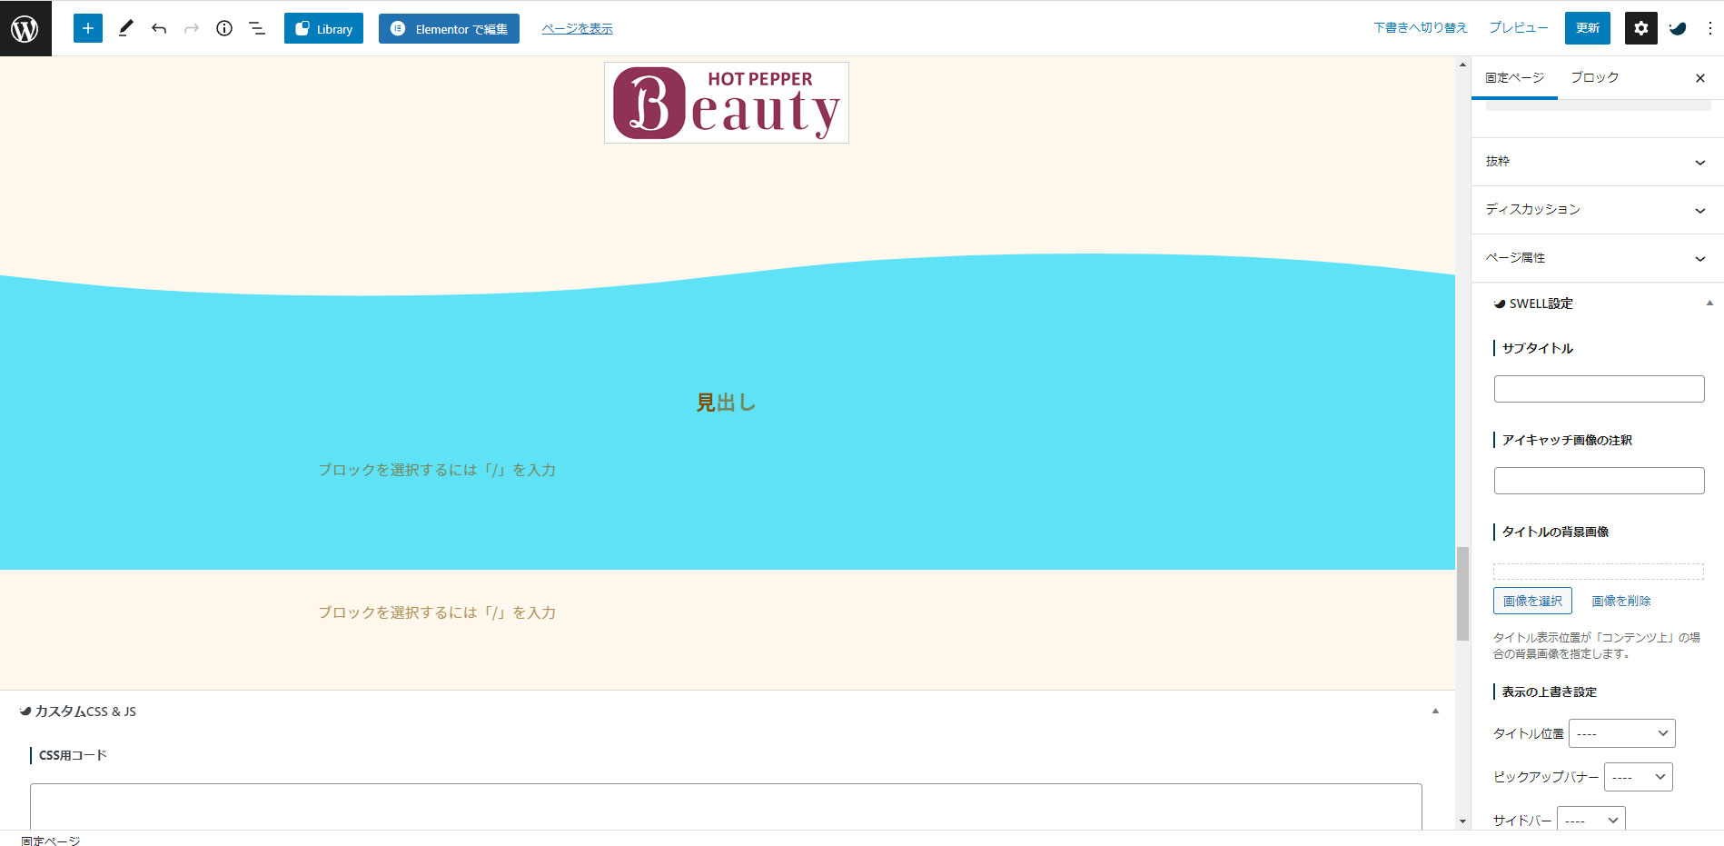Viewport: 1724px width, 846px height.
Task: Click the 画像を選択 button
Action: [1532, 601]
